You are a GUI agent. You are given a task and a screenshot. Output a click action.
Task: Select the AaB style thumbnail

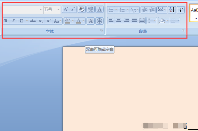pyautogui.click(x=194, y=13)
